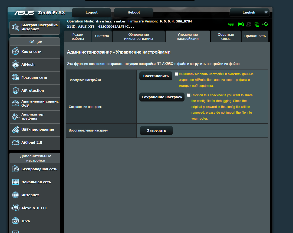The width and height of the screenshot is (293, 233).
Task: Click the green USB status icon
Action: pos(265,24)
